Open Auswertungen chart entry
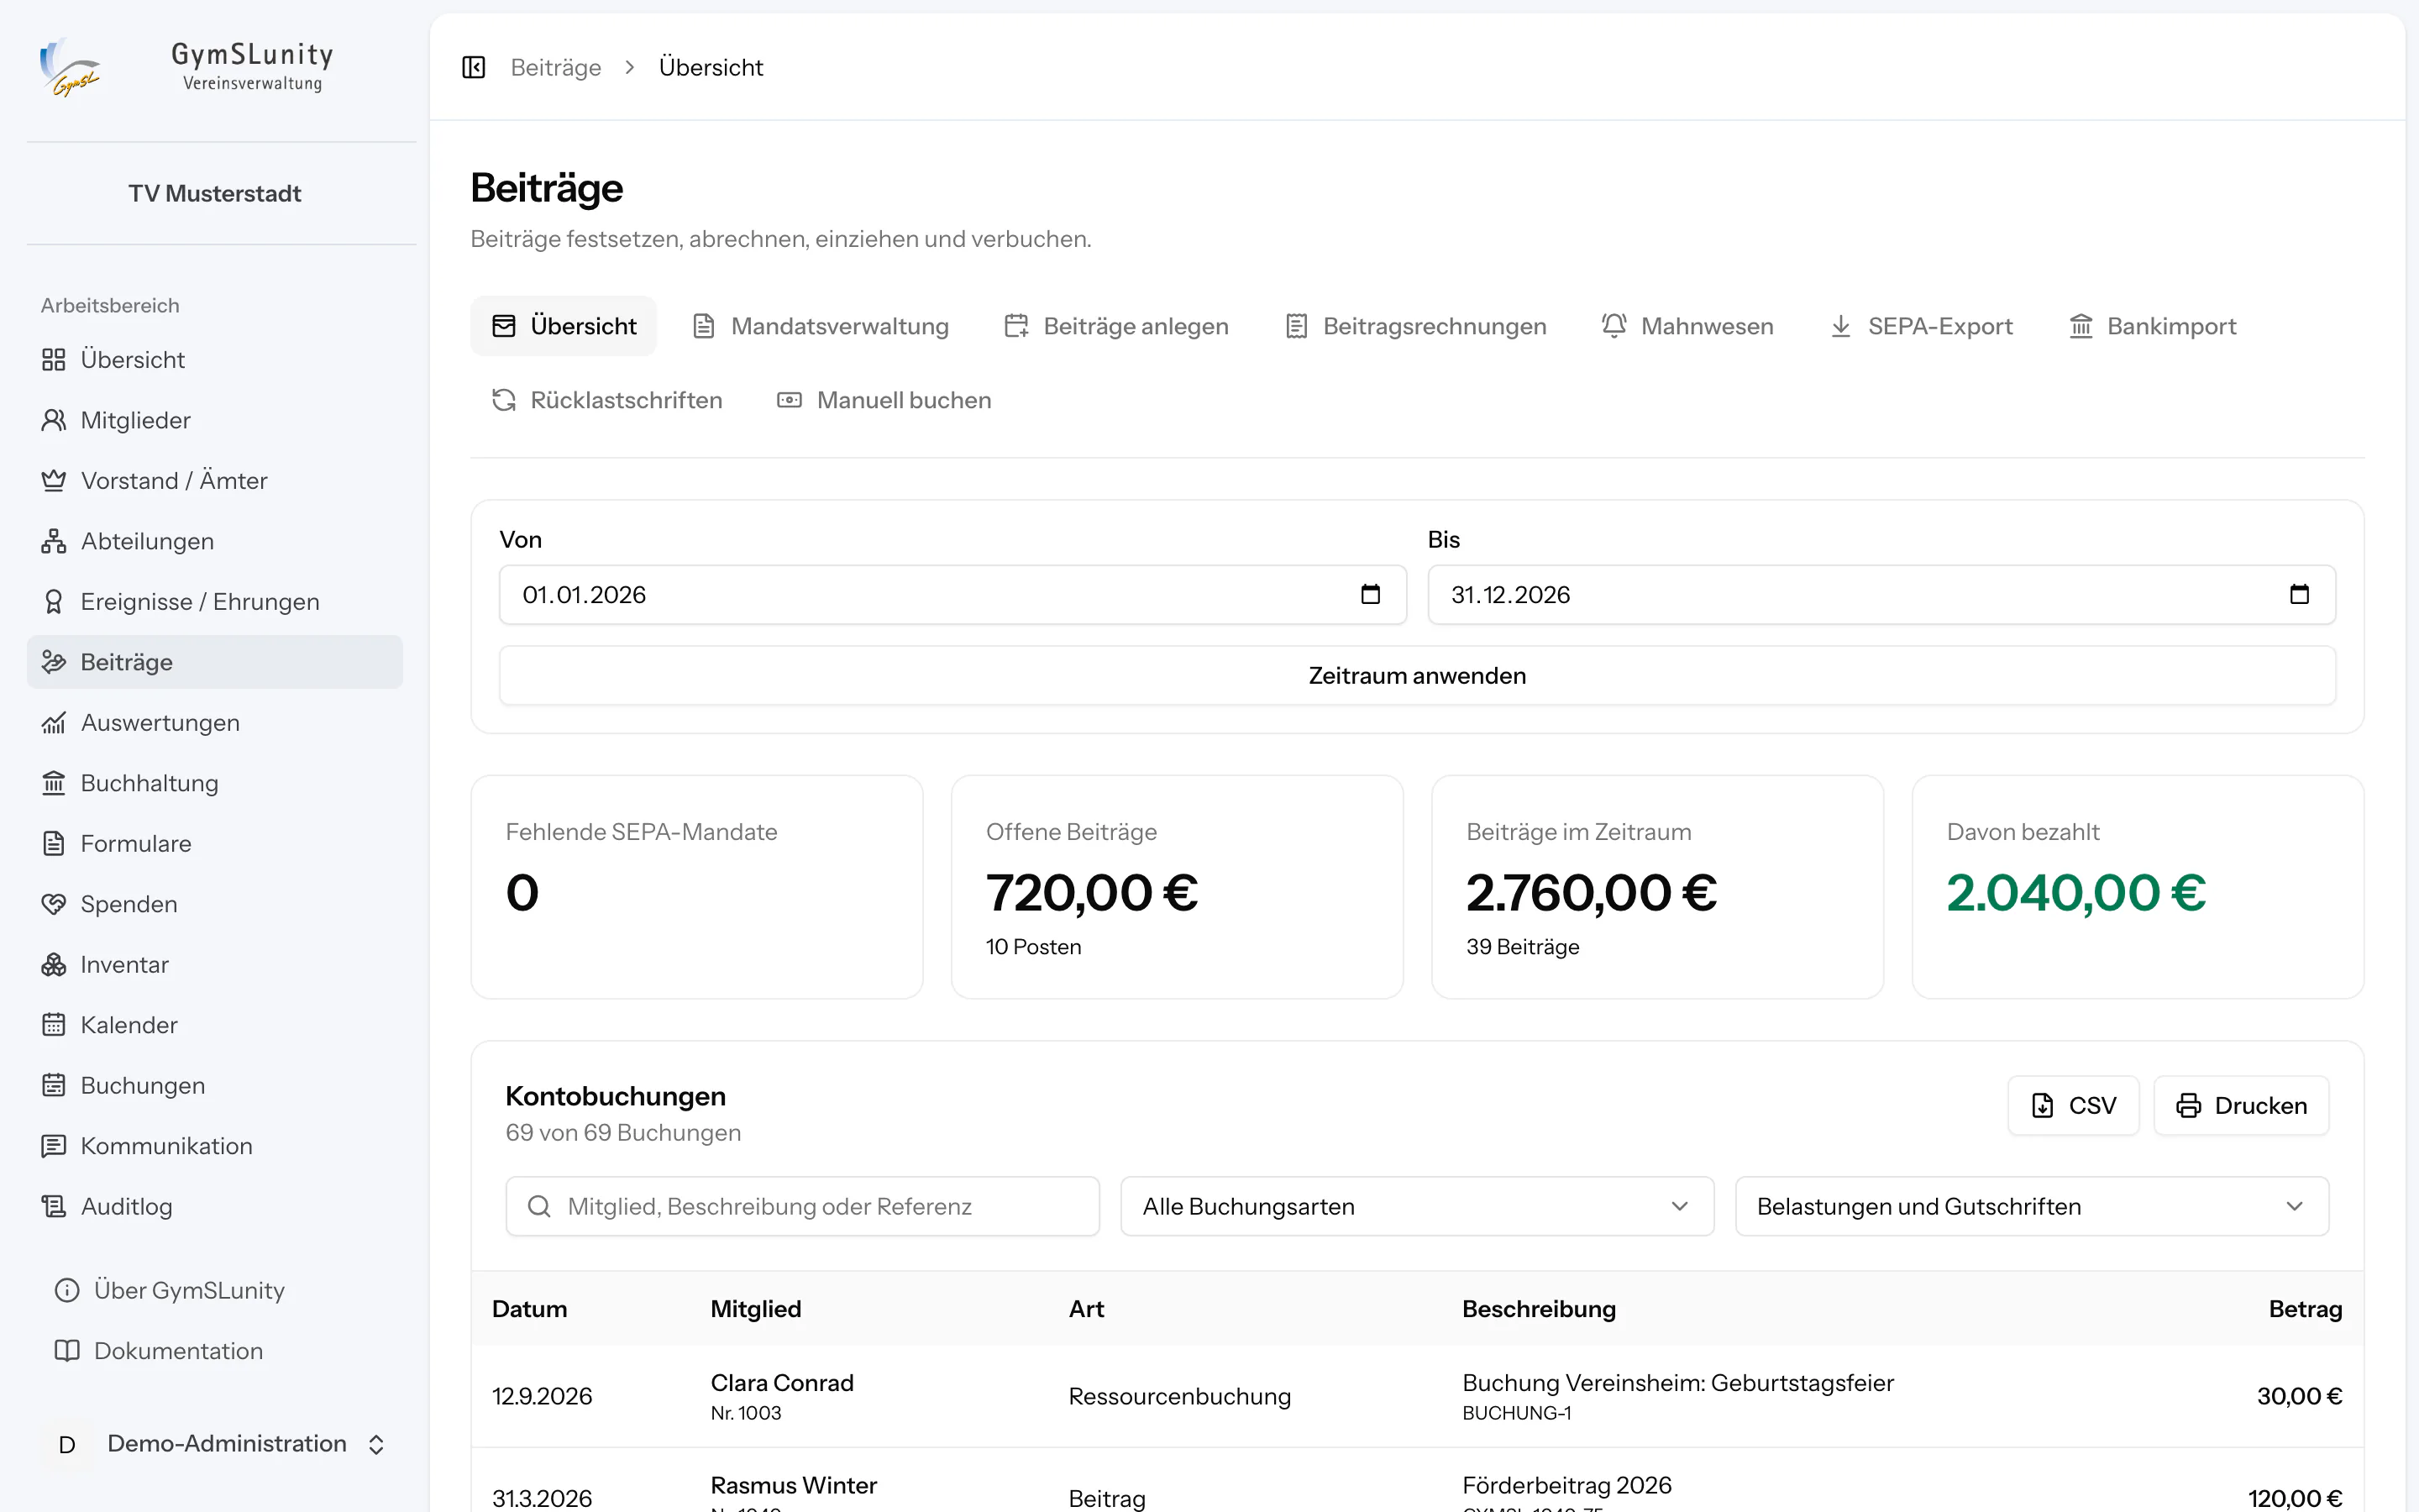The width and height of the screenshot is (2419, 1512). click(215, 723)
